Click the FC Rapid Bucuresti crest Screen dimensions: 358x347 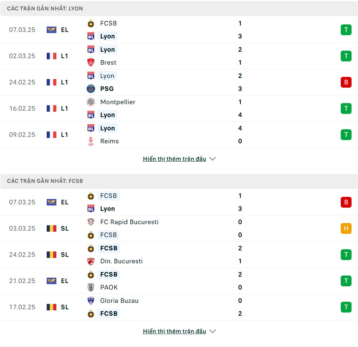[91, 222]
